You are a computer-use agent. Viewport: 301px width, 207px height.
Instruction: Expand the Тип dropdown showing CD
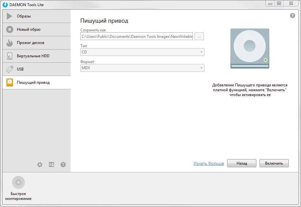pyautogui.click(x=142, y=52)
